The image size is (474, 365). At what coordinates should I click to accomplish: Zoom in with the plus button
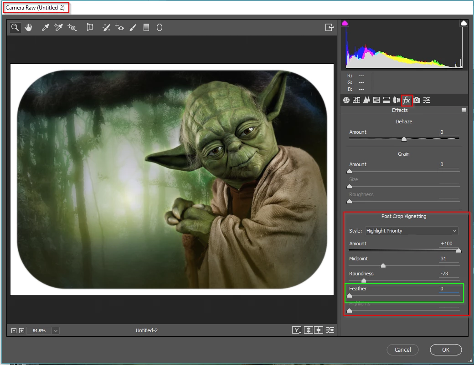[x=22, y=330]
